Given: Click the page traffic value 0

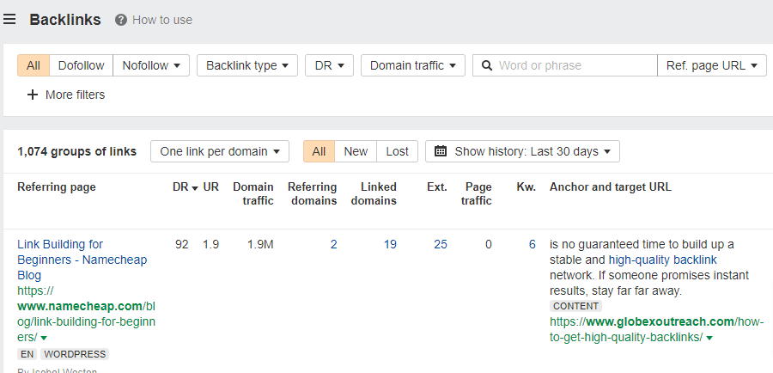Looking at the screenshot, I should 488,244.
